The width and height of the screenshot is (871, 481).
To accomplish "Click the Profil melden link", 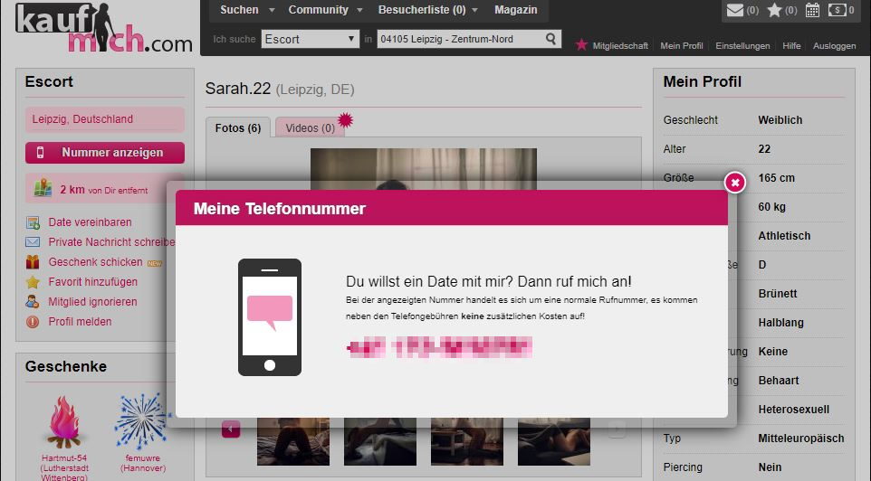I will pos(80,322).
